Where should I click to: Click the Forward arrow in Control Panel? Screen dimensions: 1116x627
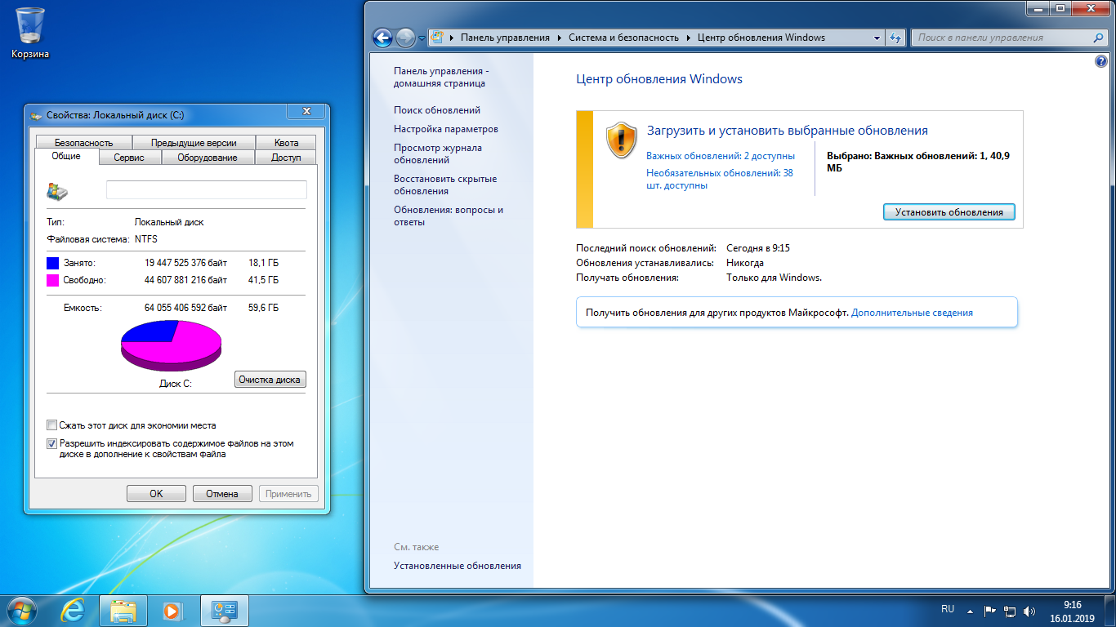405,38
